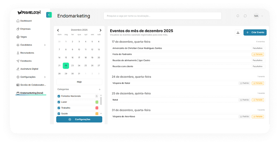Add a new category with plus icon
Viewport: 280px width, 145px height.
click(100, 89)
